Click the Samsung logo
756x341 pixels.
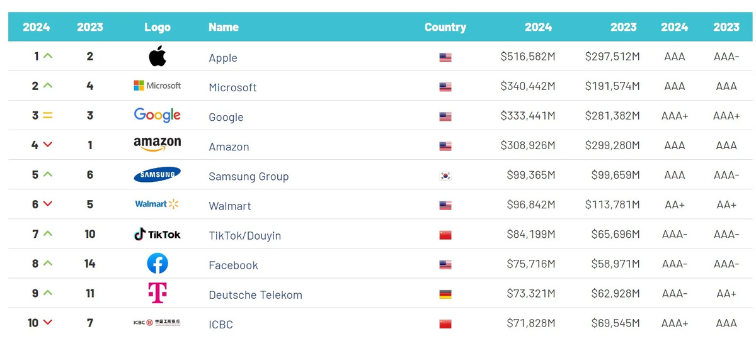click(157, 174)
